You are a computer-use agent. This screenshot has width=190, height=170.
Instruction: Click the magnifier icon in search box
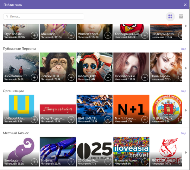(7, 16)
